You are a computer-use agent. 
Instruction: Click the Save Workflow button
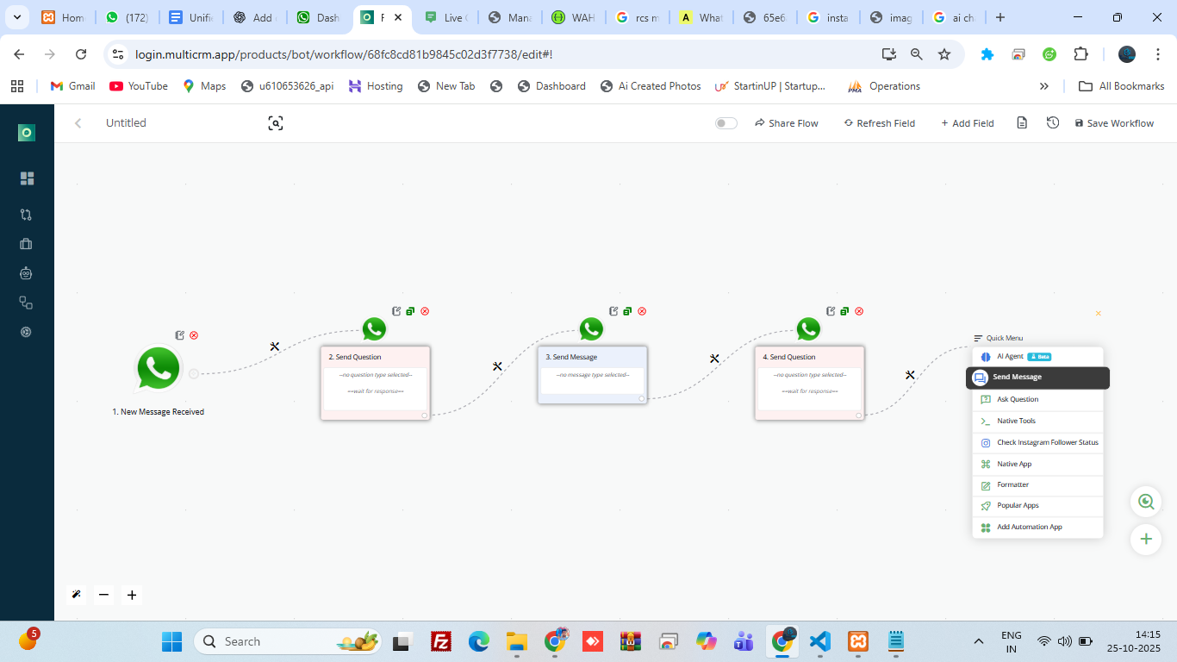[1114, 122]
